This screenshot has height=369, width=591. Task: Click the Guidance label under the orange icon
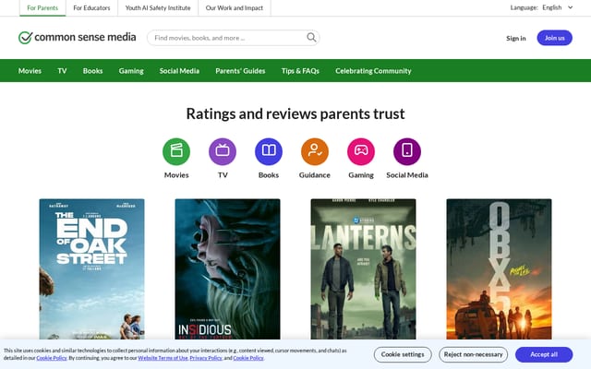pos(315,175)
